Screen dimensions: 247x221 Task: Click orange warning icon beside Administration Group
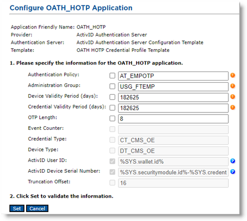[233, 86]
